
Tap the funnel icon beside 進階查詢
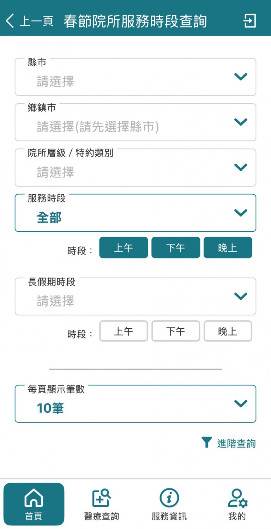coord(206,442)
